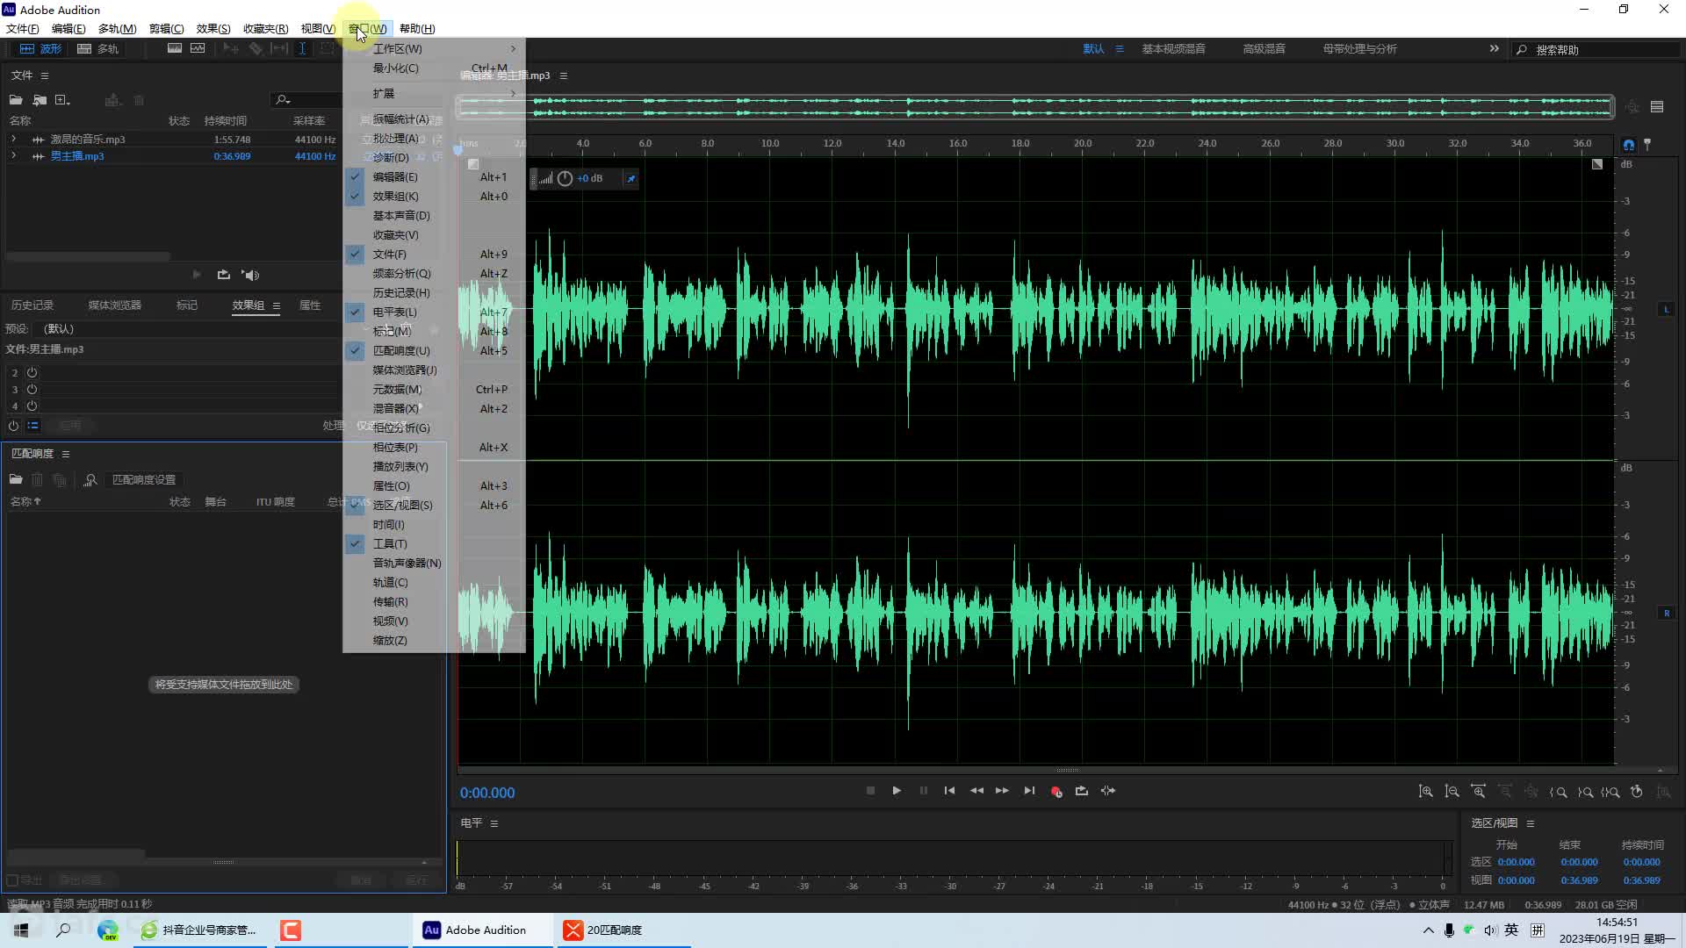
Task: Select the 基本视频混音 workspace
Action: [x=1173, y=49]
